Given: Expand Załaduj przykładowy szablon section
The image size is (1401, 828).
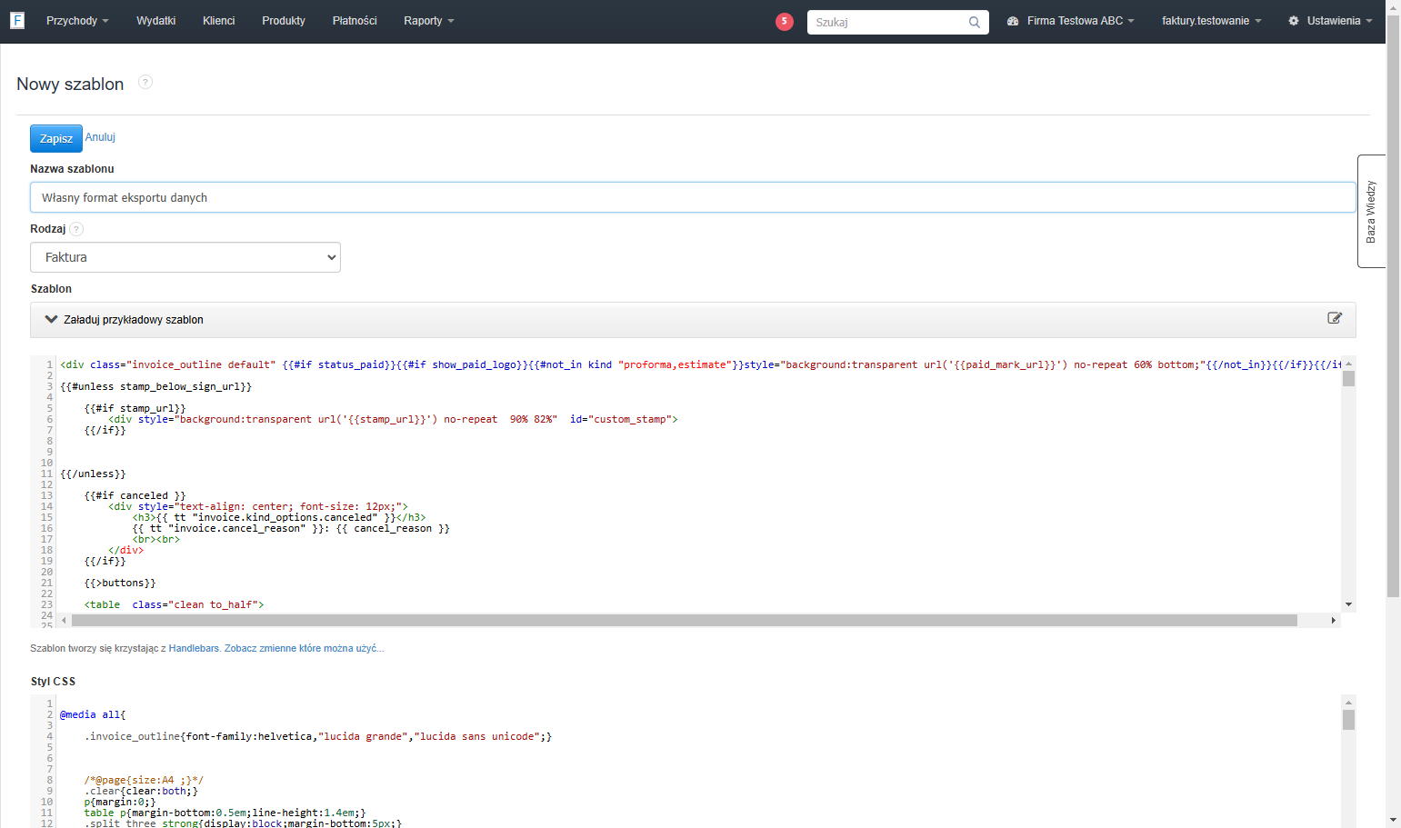Looking at the screenshot, I should pos(125,320).
